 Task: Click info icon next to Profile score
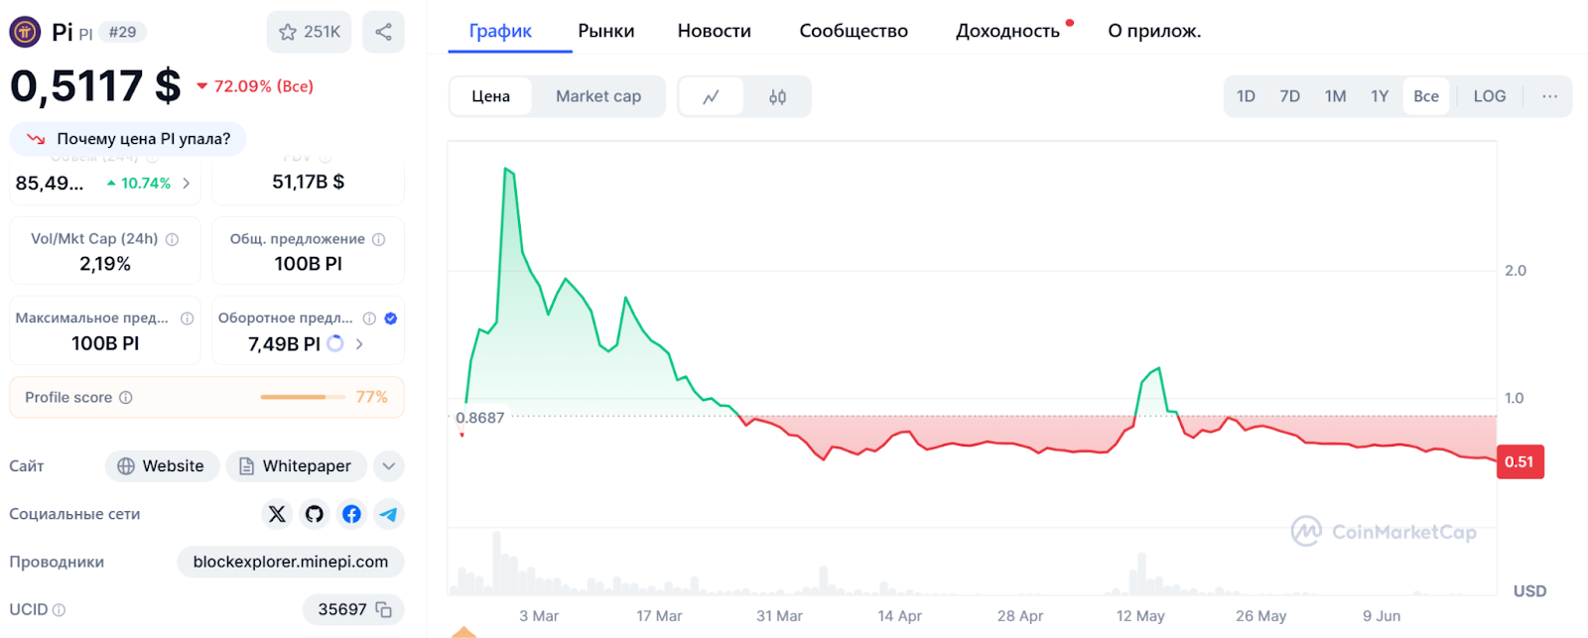point(126,397)
